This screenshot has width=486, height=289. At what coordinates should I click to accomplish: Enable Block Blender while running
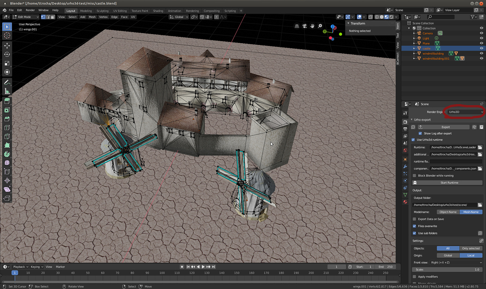point(415,176)
